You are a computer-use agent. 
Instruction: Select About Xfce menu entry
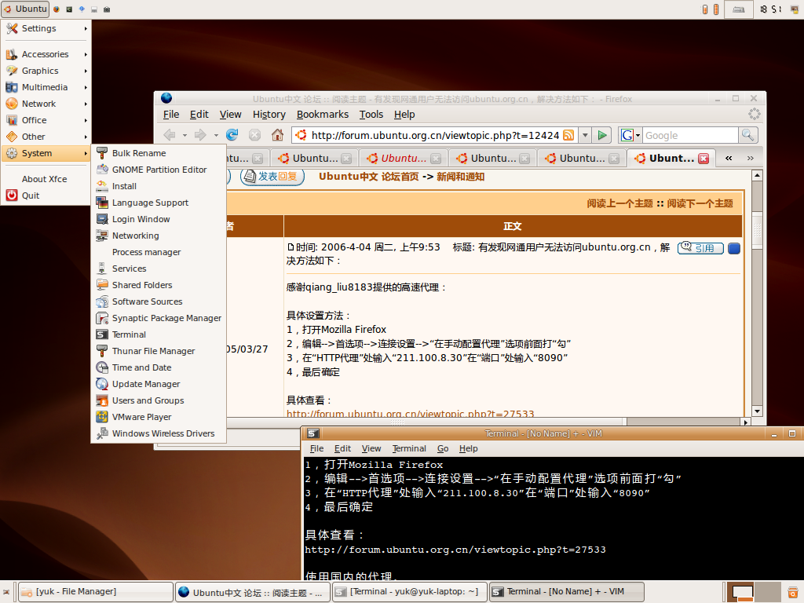[46, 179]
